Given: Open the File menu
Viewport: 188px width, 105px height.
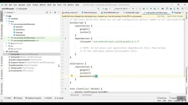Looking at the screenshot, I should tap(6, 5).
